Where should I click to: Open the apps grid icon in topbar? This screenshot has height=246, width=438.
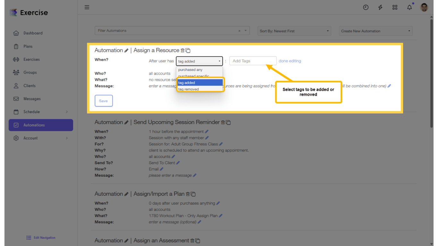pos(395,7)
